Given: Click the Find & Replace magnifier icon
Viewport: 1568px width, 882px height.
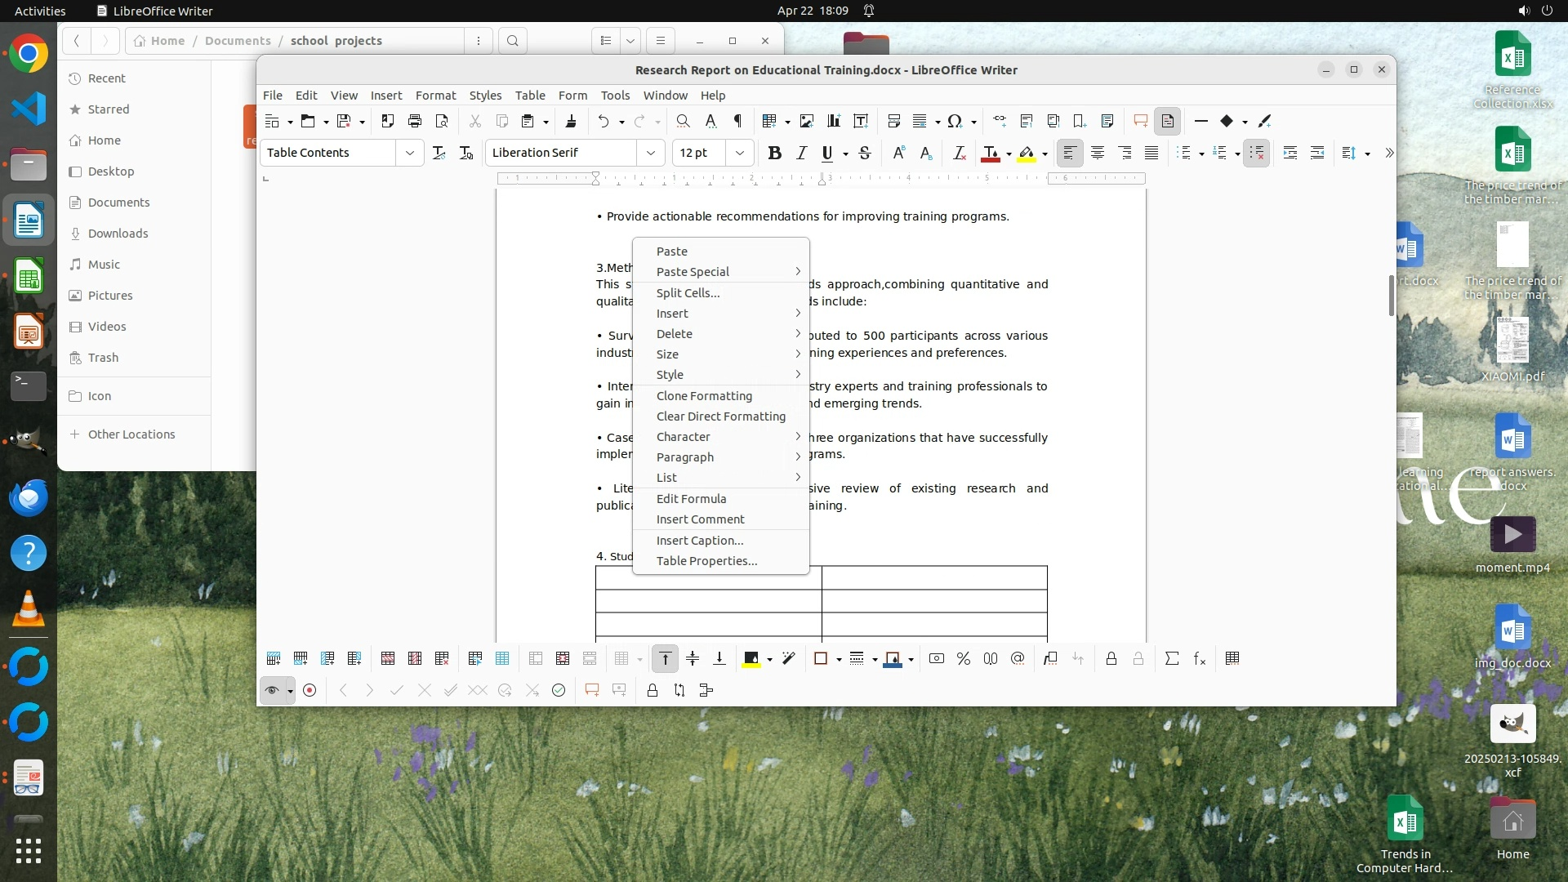Looking at the screenshot, I should [683, 121].
